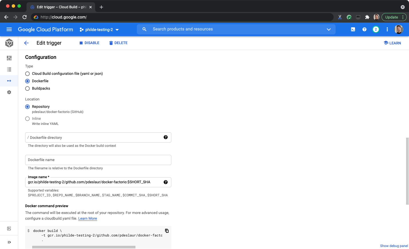Click help icon for Dockerfile directory field
The image size is (409, 249).
coord(166,137)
